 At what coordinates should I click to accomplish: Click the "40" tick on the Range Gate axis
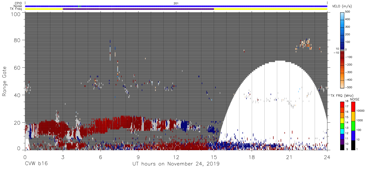pos(18,95)
